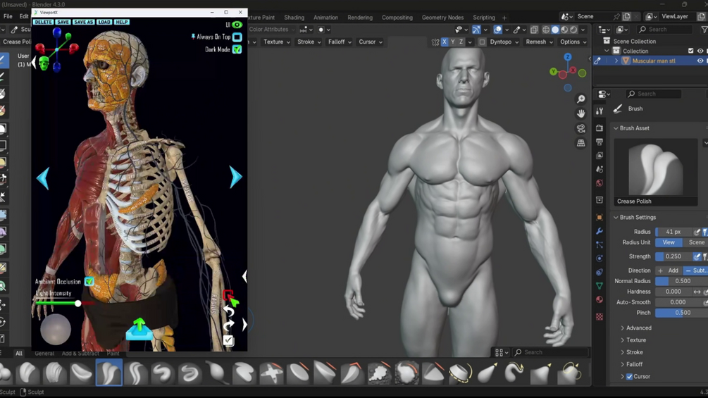Click the cyan upload arrow icon in ViewportX

pyautogui.click(x=139, y=329)
